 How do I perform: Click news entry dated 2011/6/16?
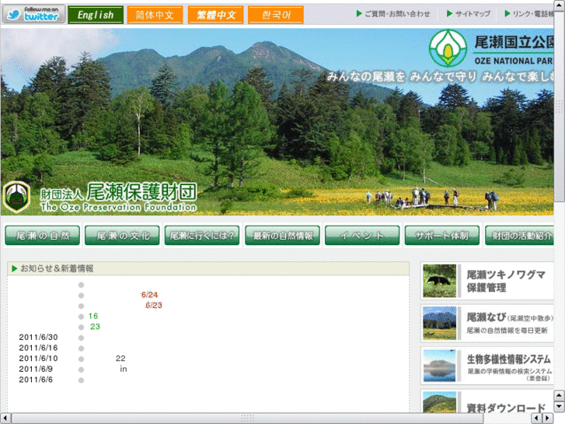38,348
